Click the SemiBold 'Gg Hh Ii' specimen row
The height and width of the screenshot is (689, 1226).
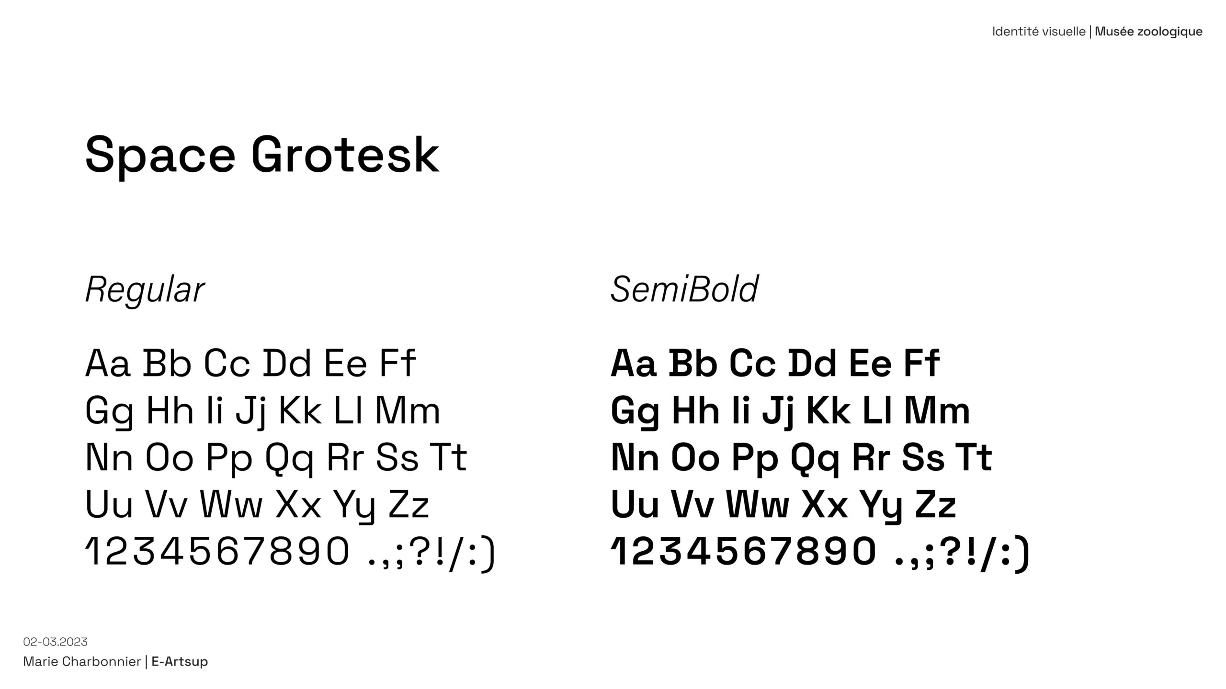[x=790, y=411]
